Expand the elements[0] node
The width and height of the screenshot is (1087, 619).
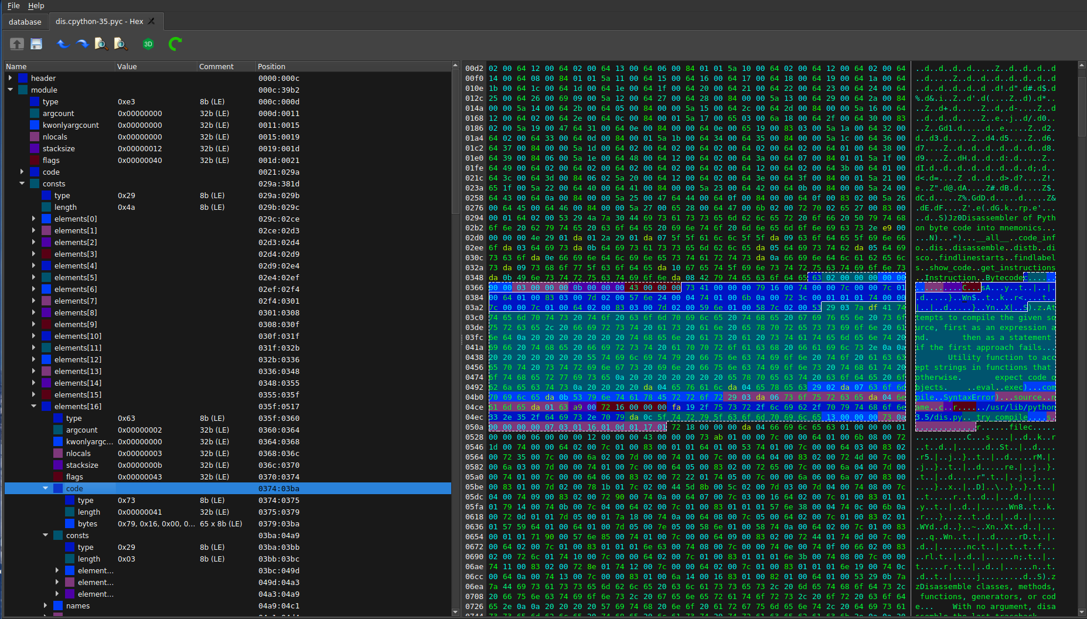tap(34, 219)
